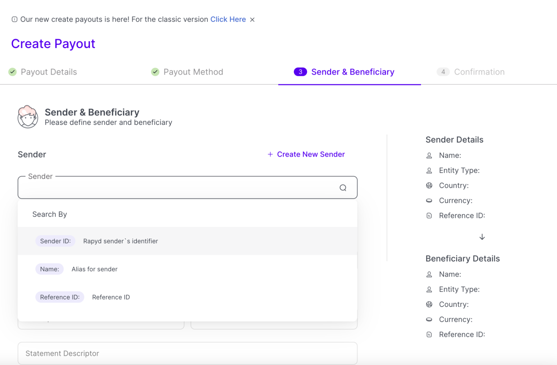This screenshot has width=557, height=365.
Task: Click the search magnifier icon in Sender field
Action: pos(343,188)
